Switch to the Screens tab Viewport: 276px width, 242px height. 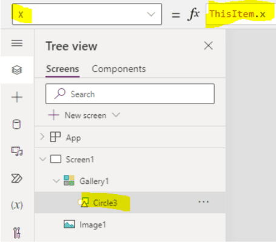[x=62, y=69]
